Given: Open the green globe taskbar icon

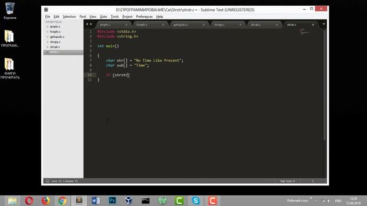Looking at the screenshot, I should [x=162, y=201].
